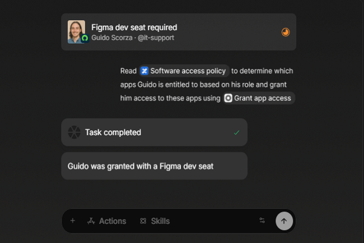Screen dimensions: 364x243
Task: Click the message input field
Action: (213, 221)
